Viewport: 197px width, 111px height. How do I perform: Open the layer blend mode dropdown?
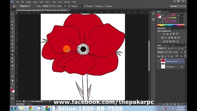(x=164, y=52)
